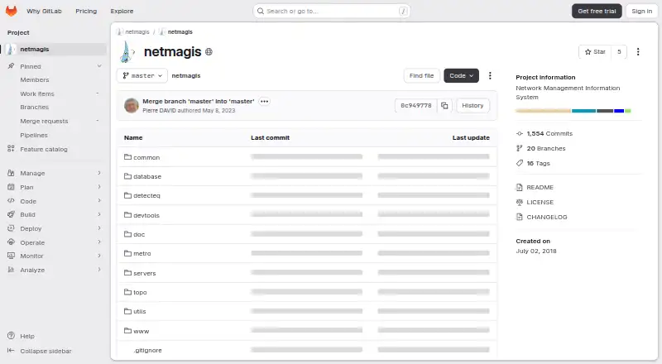662x364 pixels.
Task: Open the Code clone dropdown
Action: pyautogui.click(x=461, y=75)
